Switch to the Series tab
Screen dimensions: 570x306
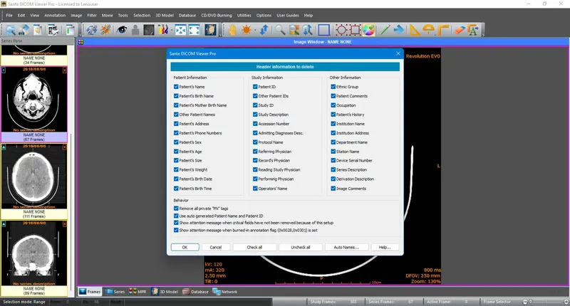[x=115, y=292]
